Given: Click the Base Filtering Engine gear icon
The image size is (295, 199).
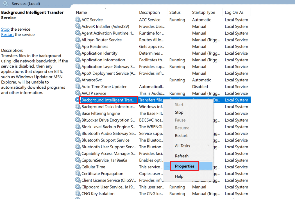Looking at the screenshot, I should [x=78, y=113].
